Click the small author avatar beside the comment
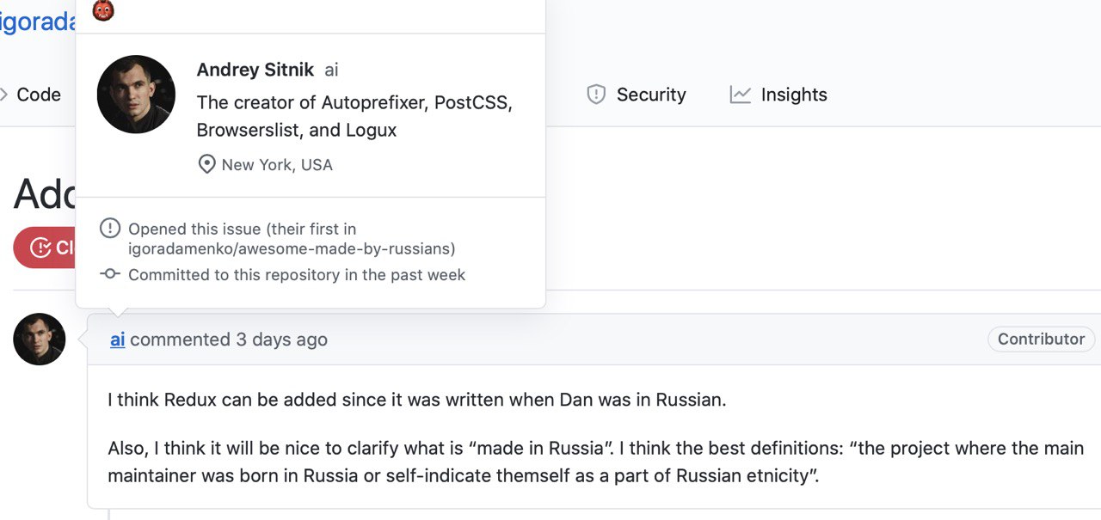The width and height of the screenshot is (1101, 520). (x=40, y=340)
